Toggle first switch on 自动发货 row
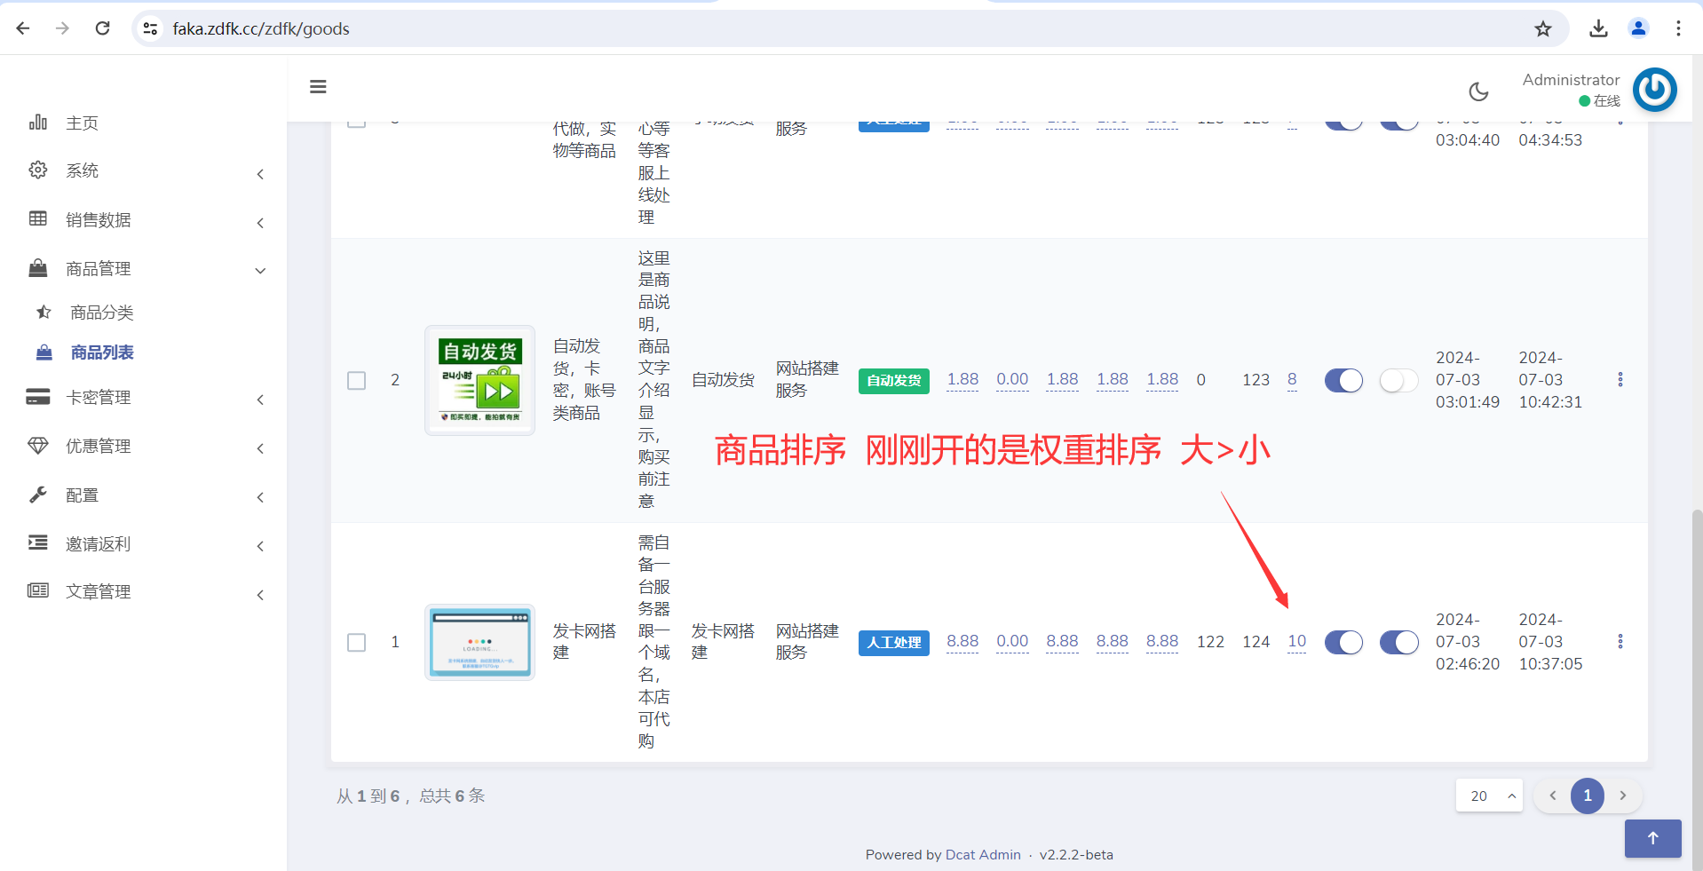Viewport: 1703px width, 871px height. point(1343,380)
